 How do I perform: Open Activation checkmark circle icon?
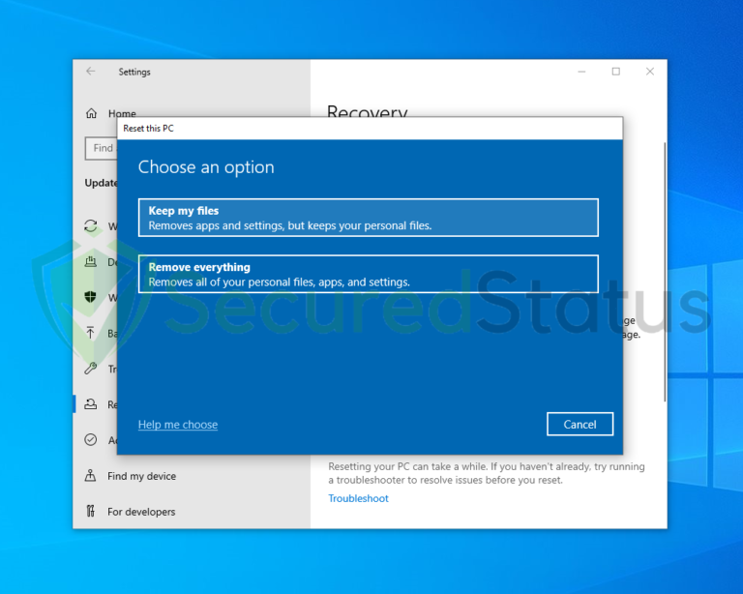coord(91,439)
